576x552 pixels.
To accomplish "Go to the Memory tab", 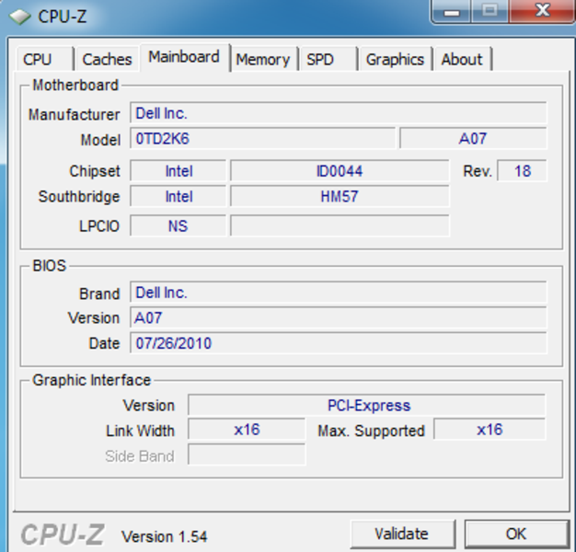I will [x=264, y=59].
